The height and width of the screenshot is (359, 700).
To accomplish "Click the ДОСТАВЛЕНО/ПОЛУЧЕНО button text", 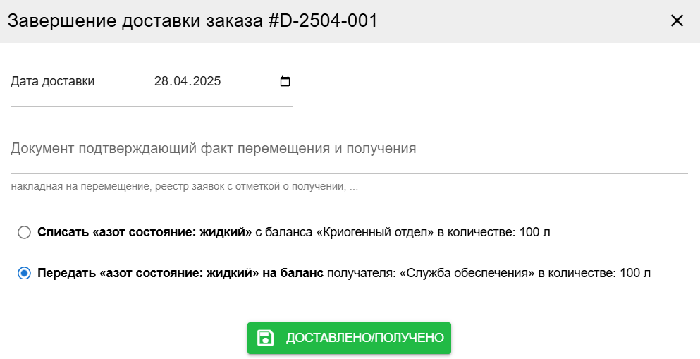I will [364, 338].
